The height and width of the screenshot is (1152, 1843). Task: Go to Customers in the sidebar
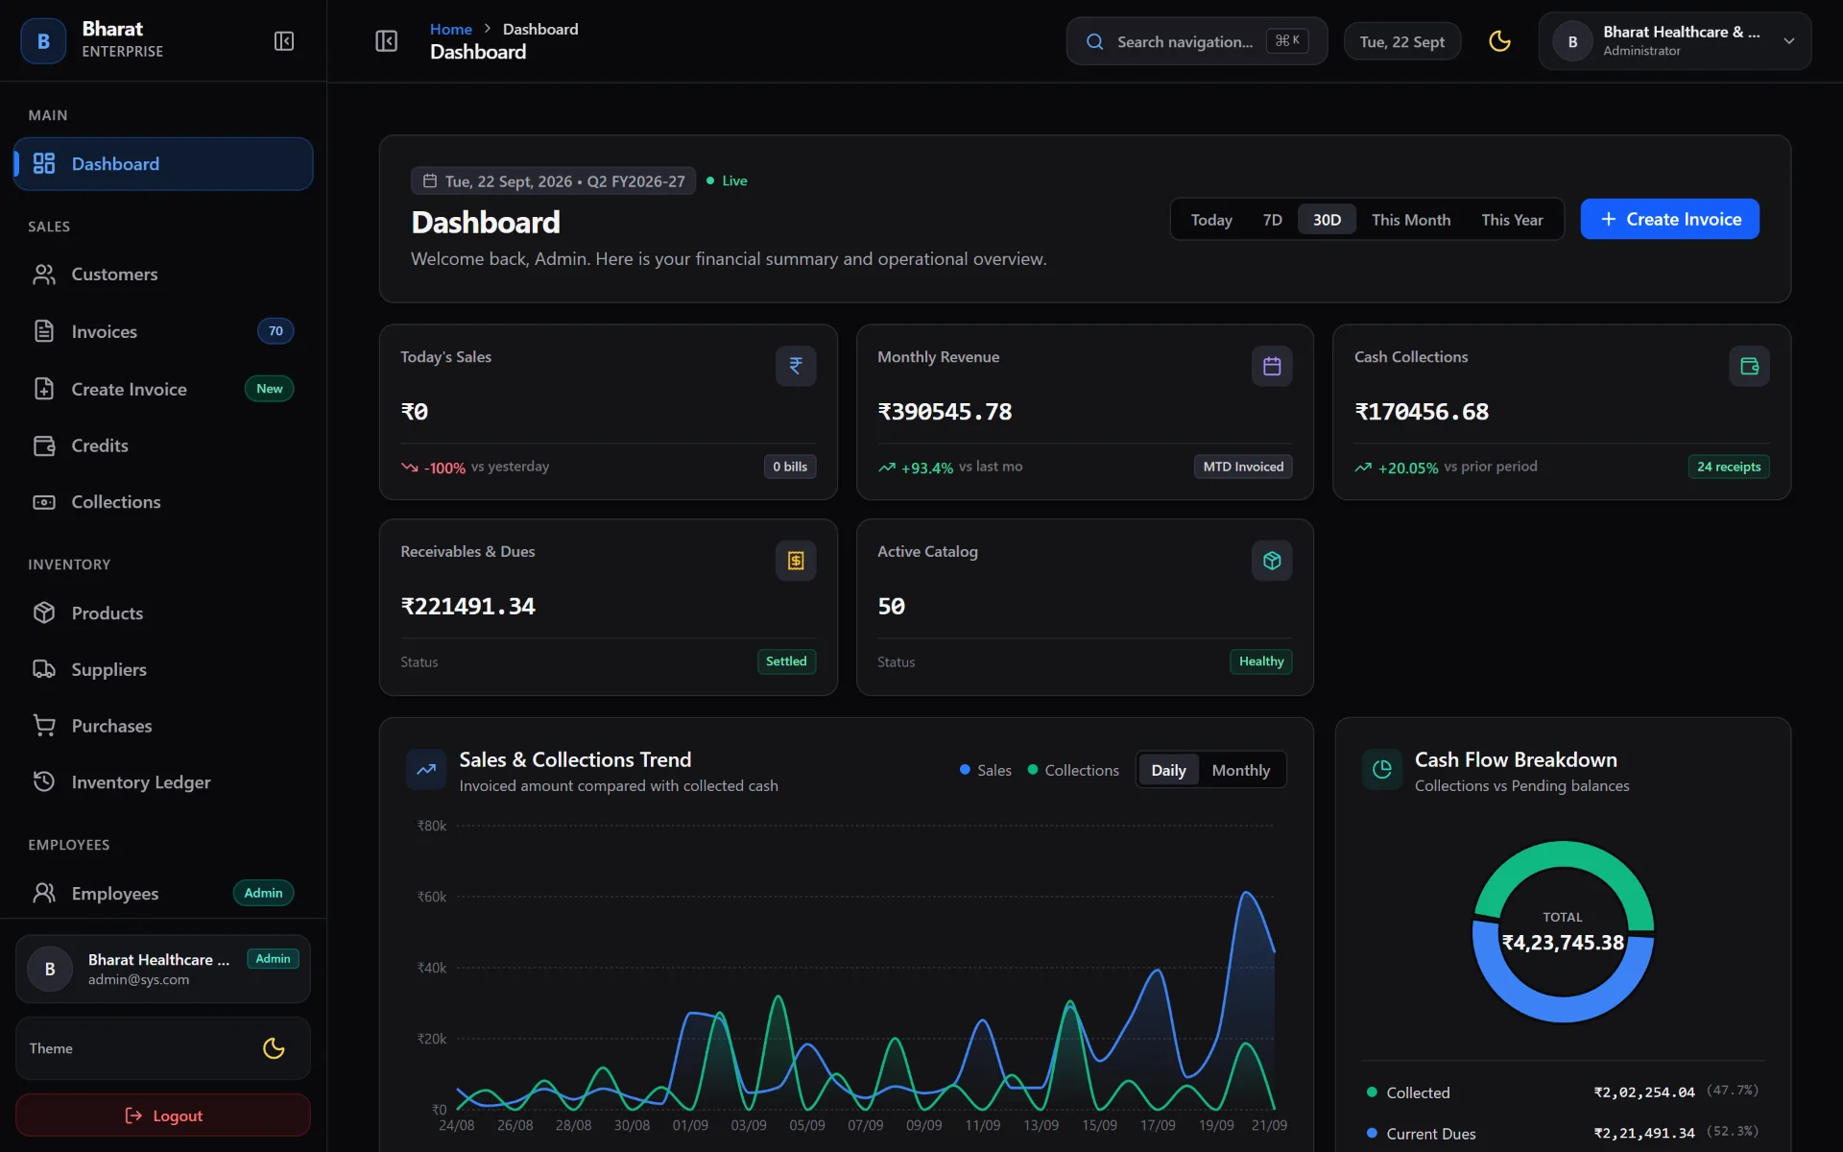pos(163,275)
